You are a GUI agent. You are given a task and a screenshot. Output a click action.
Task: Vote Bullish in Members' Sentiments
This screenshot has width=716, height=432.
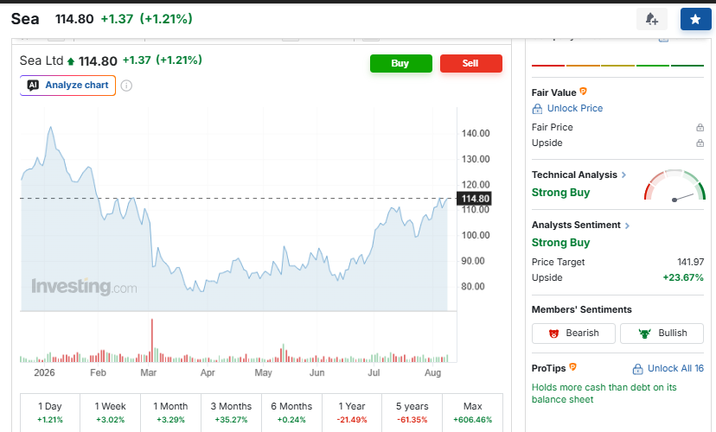pyautogui.click(x=662, y=333)
